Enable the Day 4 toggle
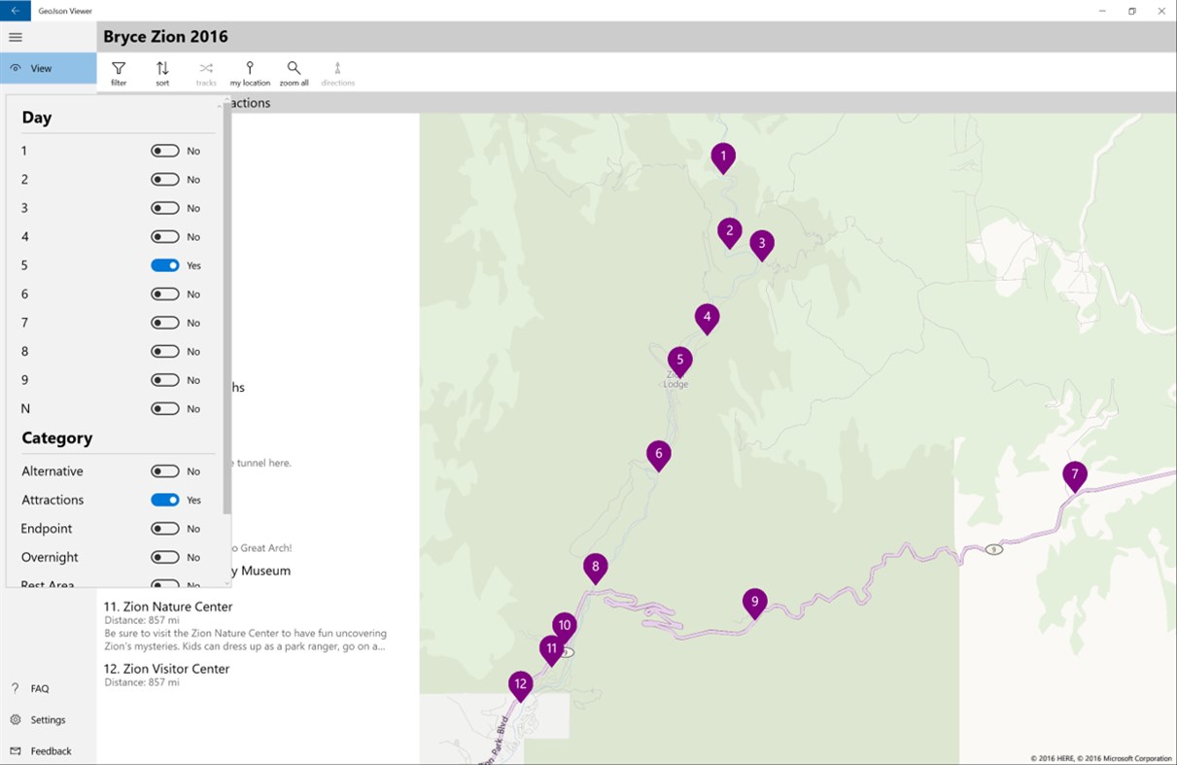This screenshot has height=765, width=1177. (165, 236)
